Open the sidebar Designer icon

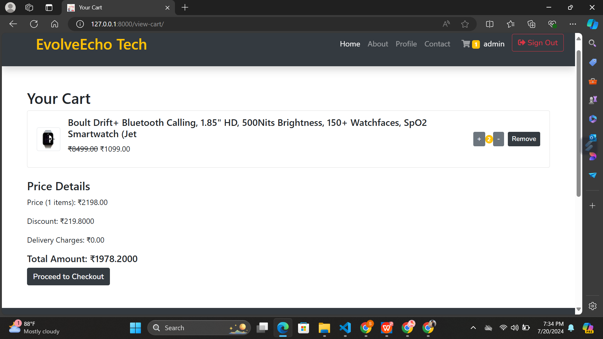coord(593,156)
